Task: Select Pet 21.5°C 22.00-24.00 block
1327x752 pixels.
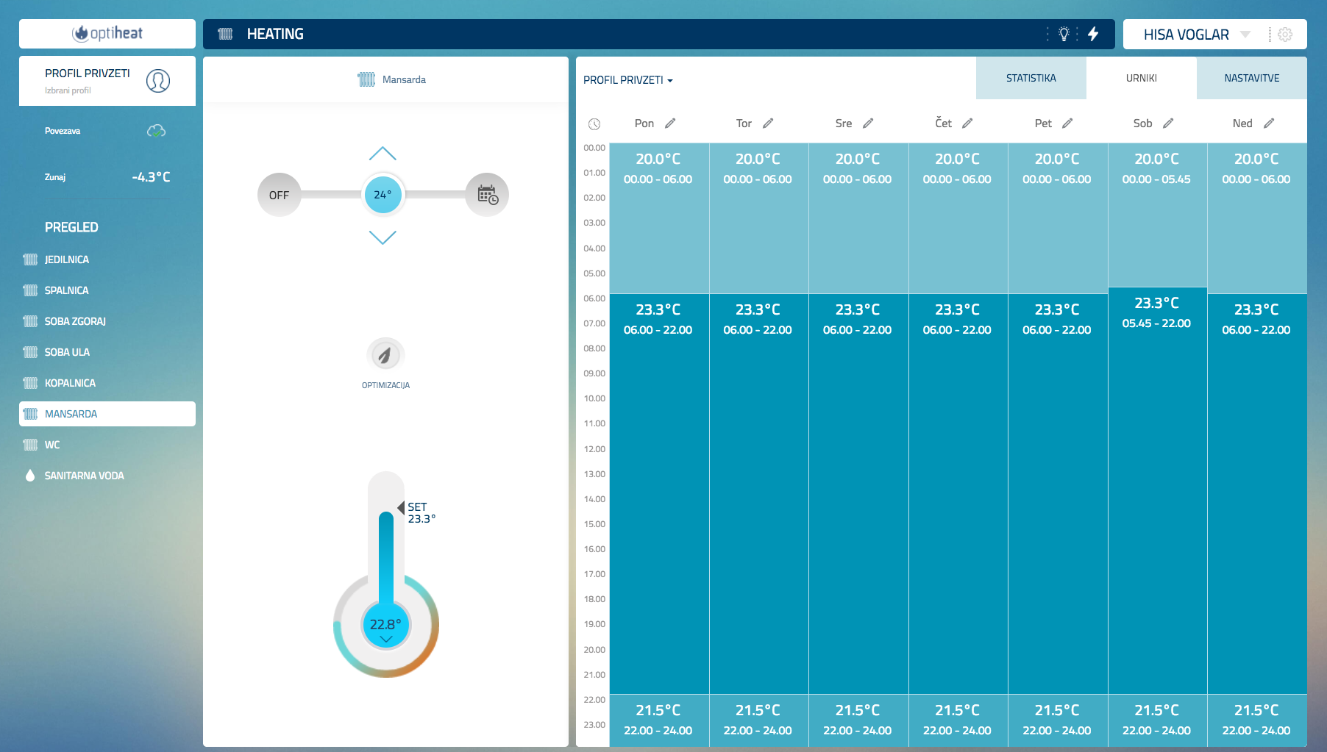Action: [1058, 720]
